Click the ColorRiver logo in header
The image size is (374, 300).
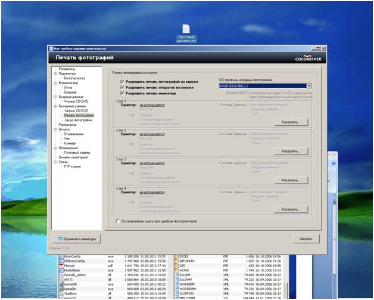tap(310, 58)
